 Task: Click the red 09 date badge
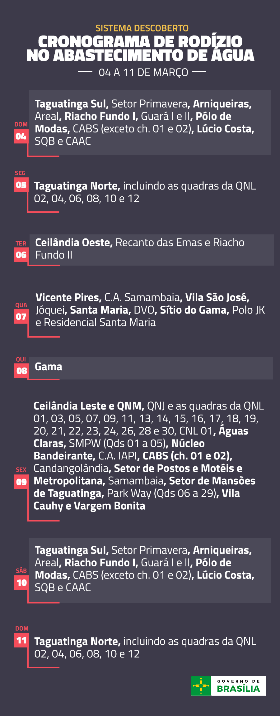(21, 482)
